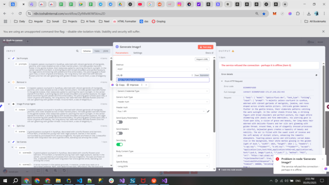Click Copy in the URL floating toolbar
The height and width of the screenshot is (185, 329).
[x=120, y=85]
